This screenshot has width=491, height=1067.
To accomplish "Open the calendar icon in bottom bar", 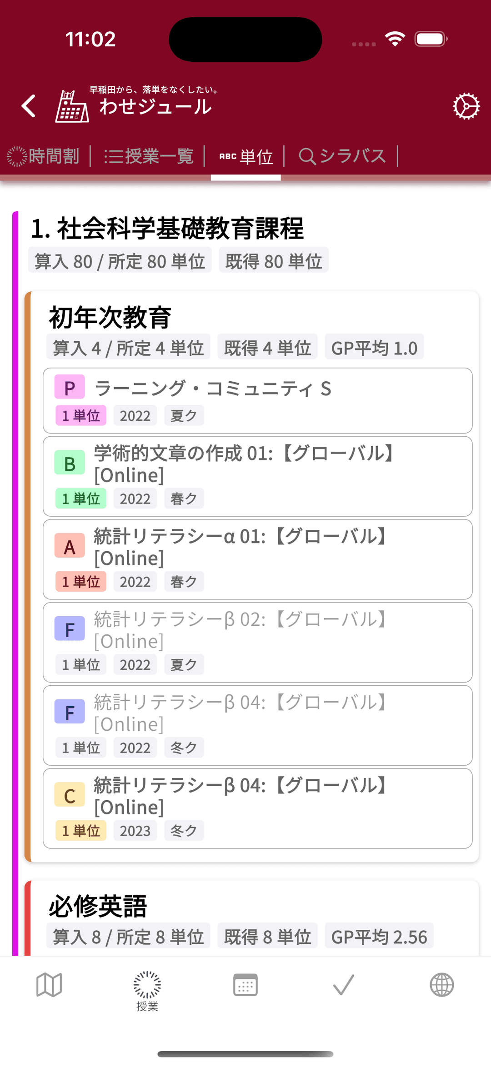I will tap(245, 985).
